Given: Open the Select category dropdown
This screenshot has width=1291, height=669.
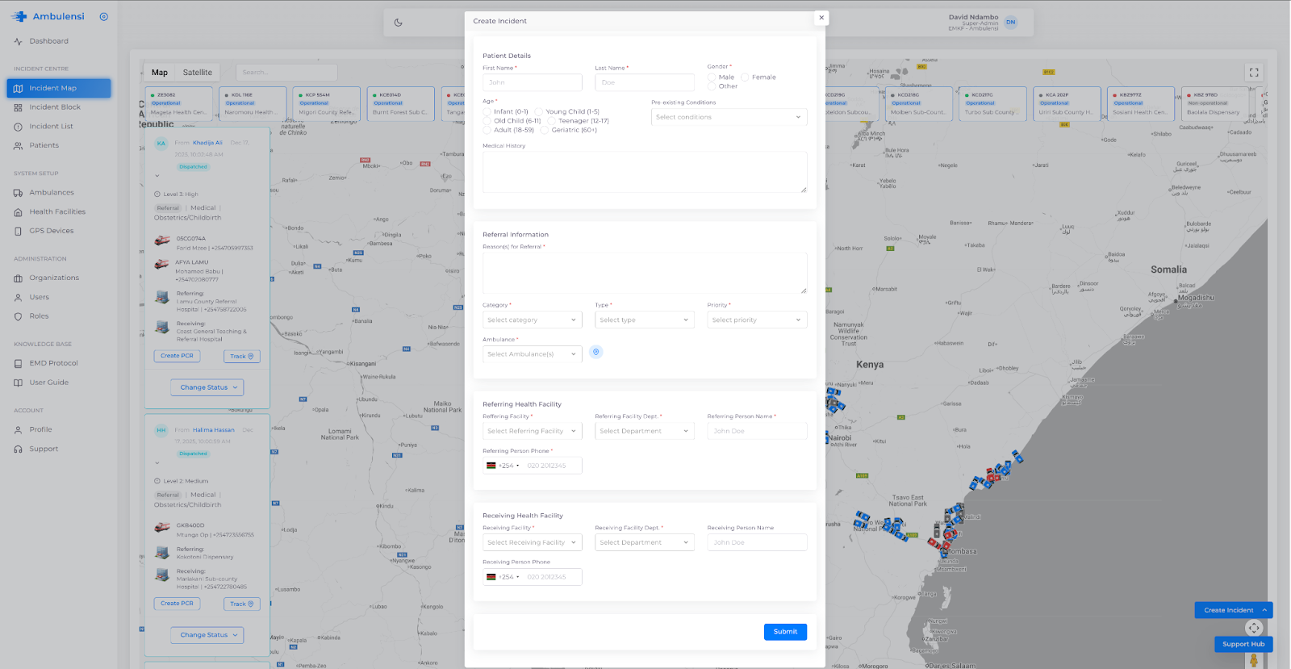Looking at the screenshot, I should coord(532,320).
